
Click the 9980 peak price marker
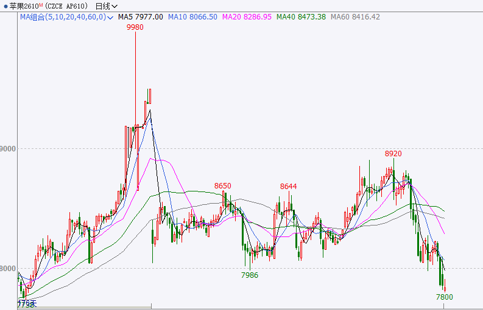135,27
